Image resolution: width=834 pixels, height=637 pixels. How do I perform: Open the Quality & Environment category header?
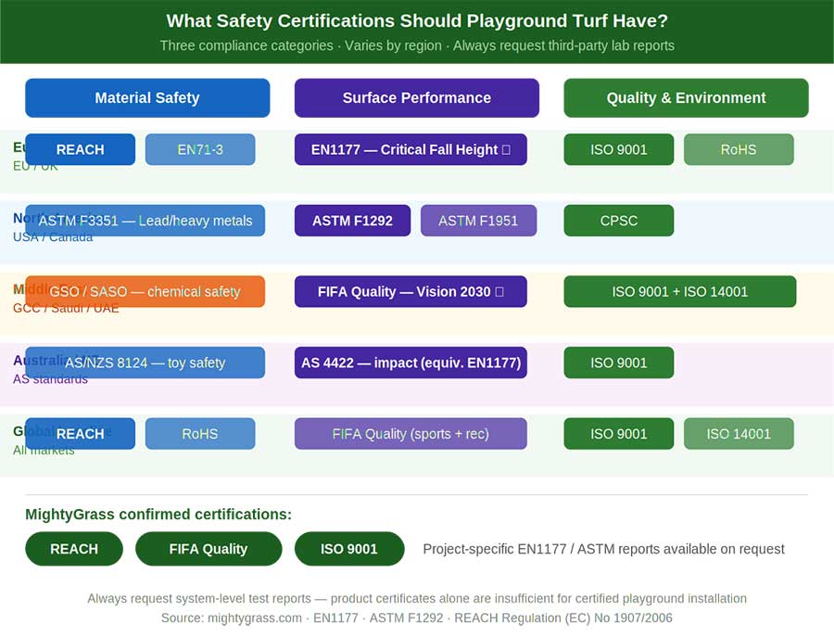click(686, 97)
